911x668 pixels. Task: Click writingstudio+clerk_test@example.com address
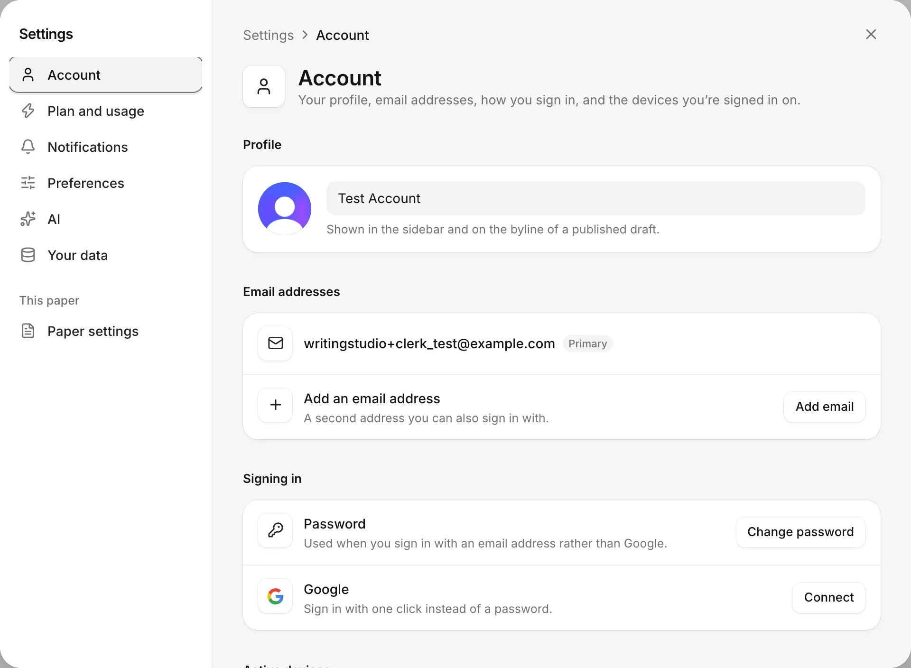coord(429,343)
